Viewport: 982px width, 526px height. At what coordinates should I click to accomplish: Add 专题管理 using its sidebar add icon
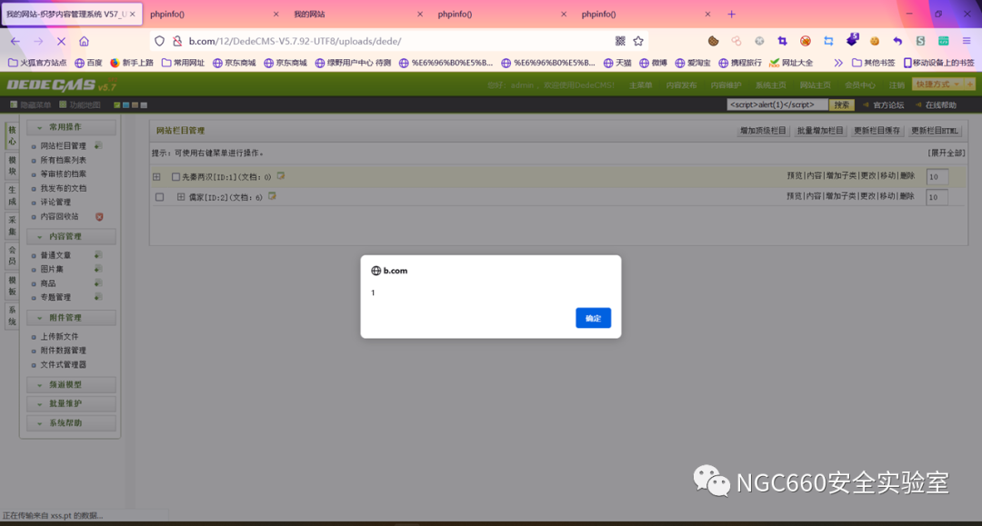[x=97, y=297]
